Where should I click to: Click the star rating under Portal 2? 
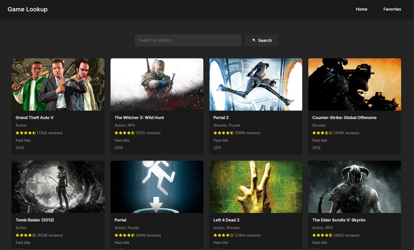click(x=223, y=133)
